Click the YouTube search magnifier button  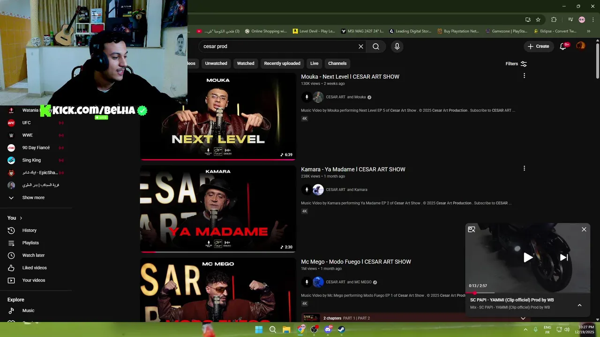coord(376,46)
